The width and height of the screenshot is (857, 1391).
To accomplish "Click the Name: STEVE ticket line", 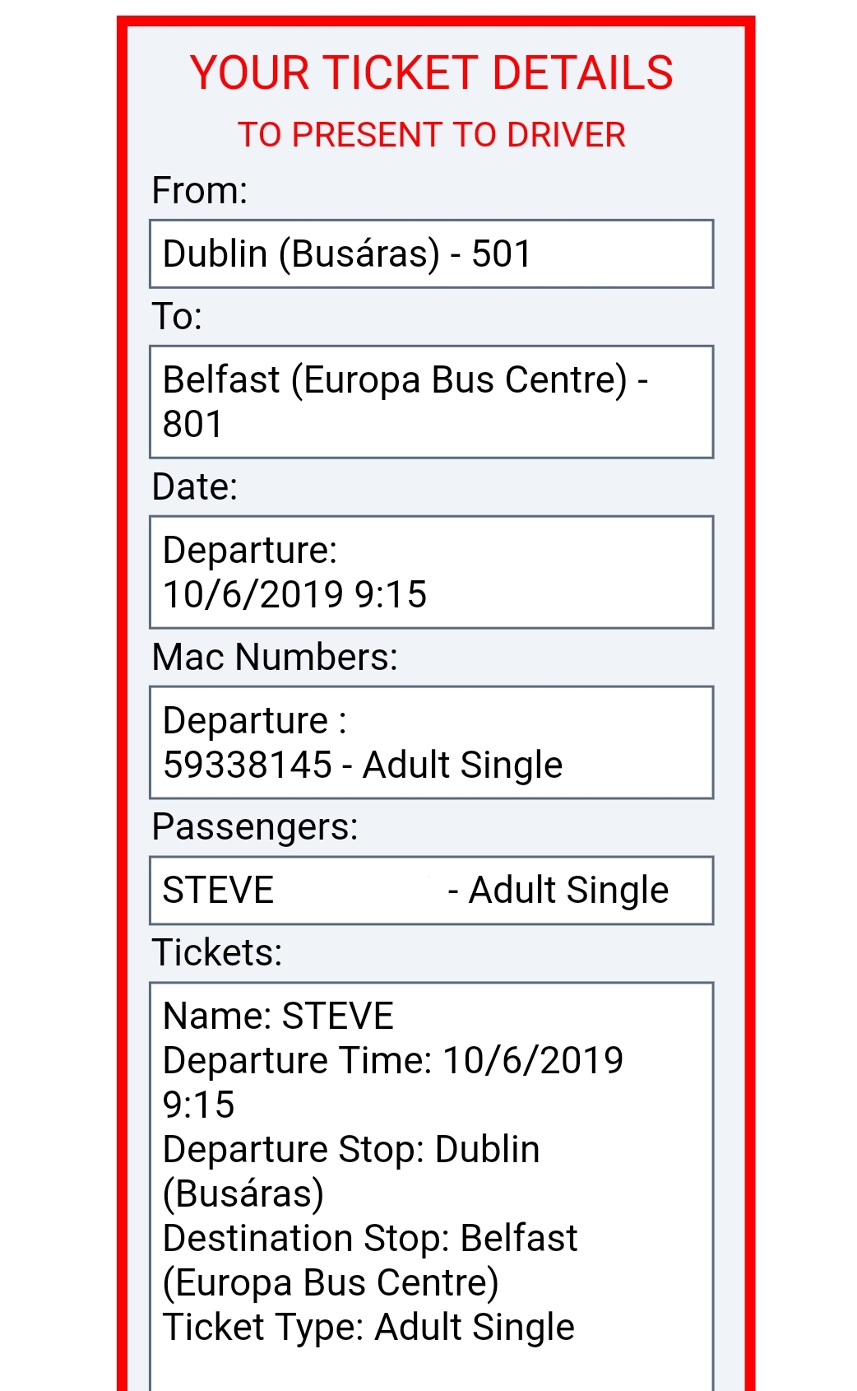I will (278, 1016).
